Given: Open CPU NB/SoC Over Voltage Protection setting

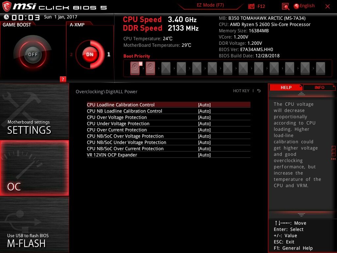Looking at the screenshot, I should (168, 136).
